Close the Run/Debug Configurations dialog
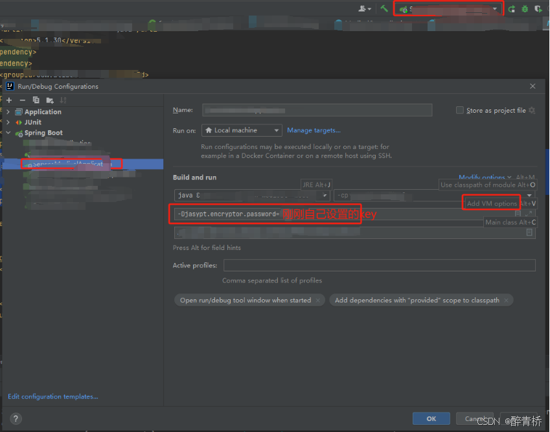This screenshot has height=432, width=550. (x=533, y=86)
